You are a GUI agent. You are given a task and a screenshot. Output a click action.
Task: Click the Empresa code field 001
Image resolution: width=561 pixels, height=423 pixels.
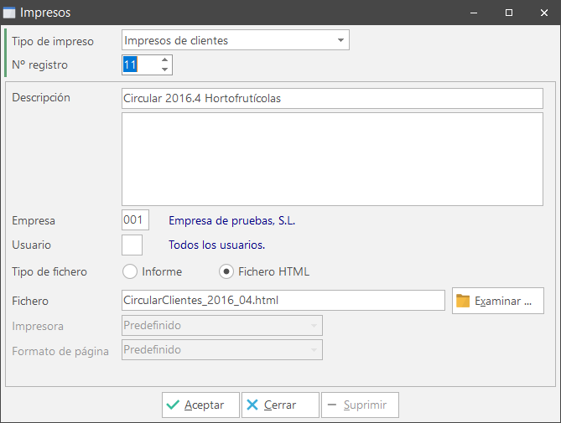pyautogui.click(x=135, y=220)
